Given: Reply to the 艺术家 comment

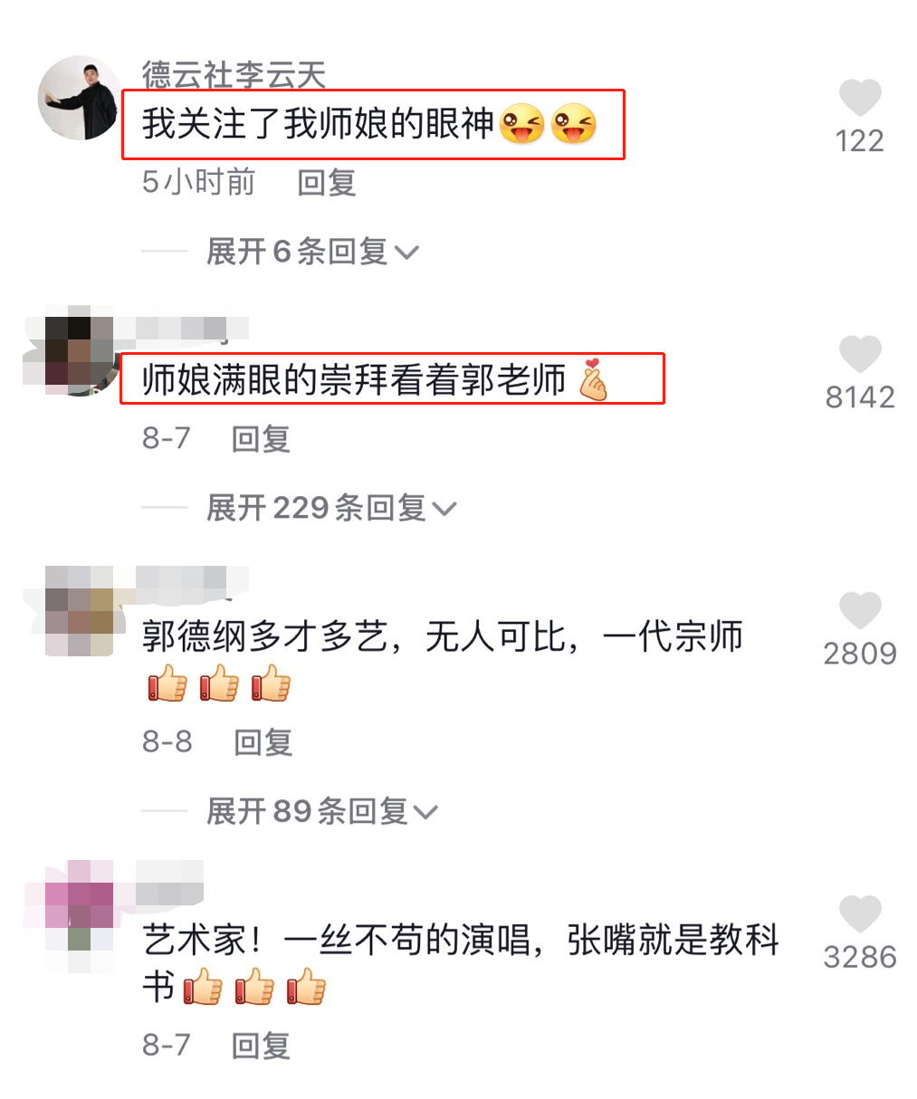Looking at the screenshot, I should coord(261,1045).
